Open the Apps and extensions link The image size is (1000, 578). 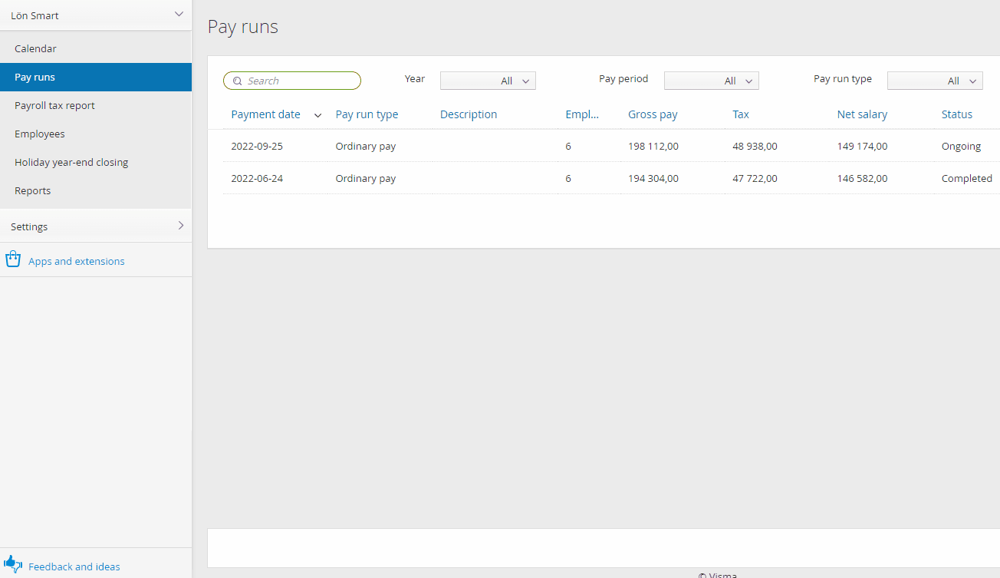(77, 261)
